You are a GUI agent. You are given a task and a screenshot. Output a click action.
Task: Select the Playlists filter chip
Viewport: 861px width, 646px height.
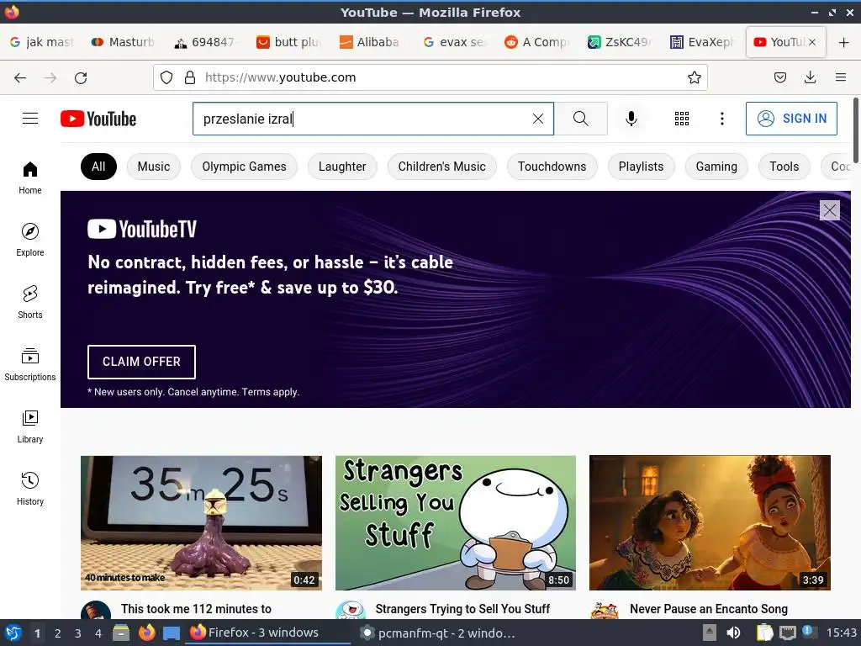click(x=641, y=167)
